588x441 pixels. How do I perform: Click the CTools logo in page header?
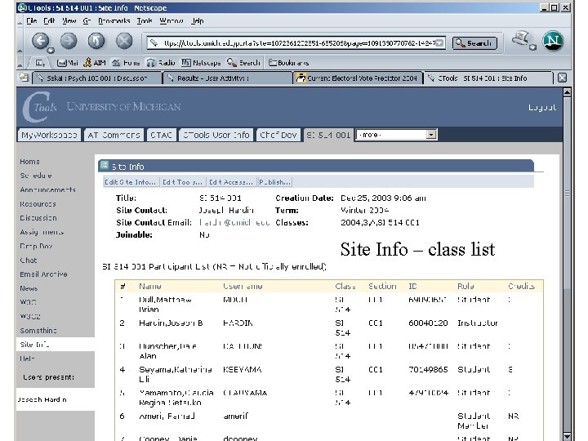coord(39,107)
